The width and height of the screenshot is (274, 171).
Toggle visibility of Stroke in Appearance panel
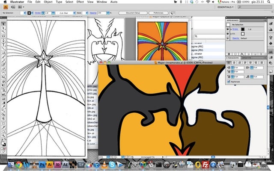pos(228,29)
